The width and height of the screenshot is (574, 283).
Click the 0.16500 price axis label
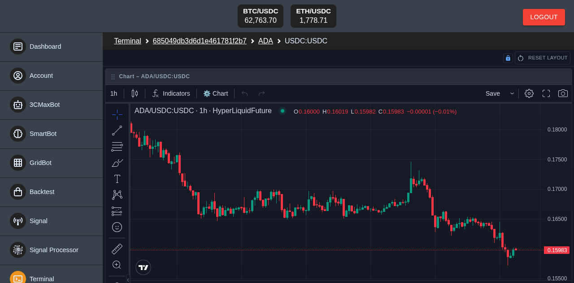(557, 219)
